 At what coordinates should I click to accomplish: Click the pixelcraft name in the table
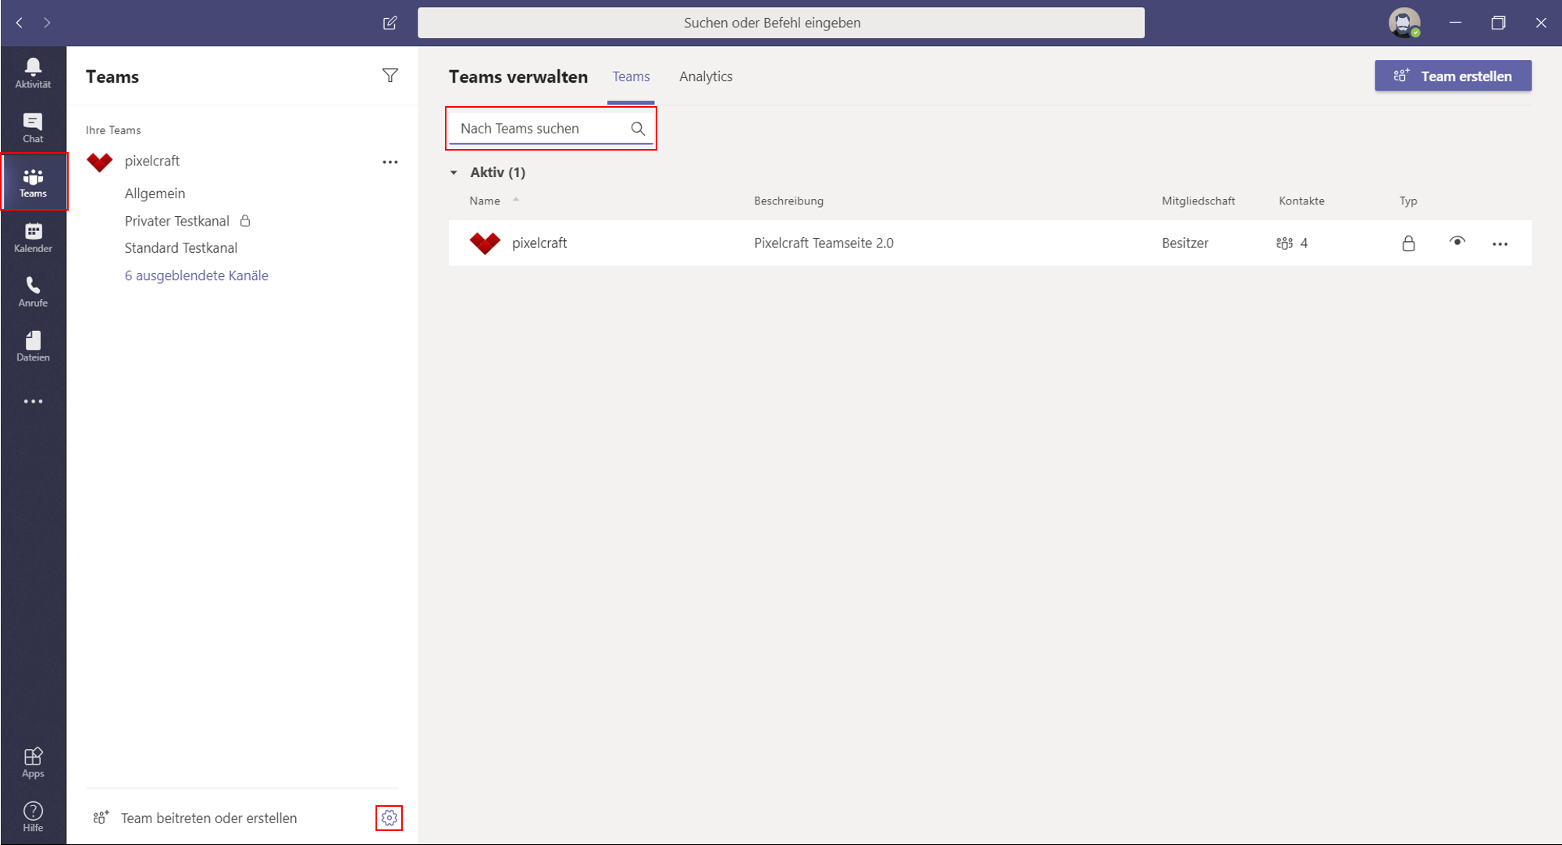tap(539, 243)
